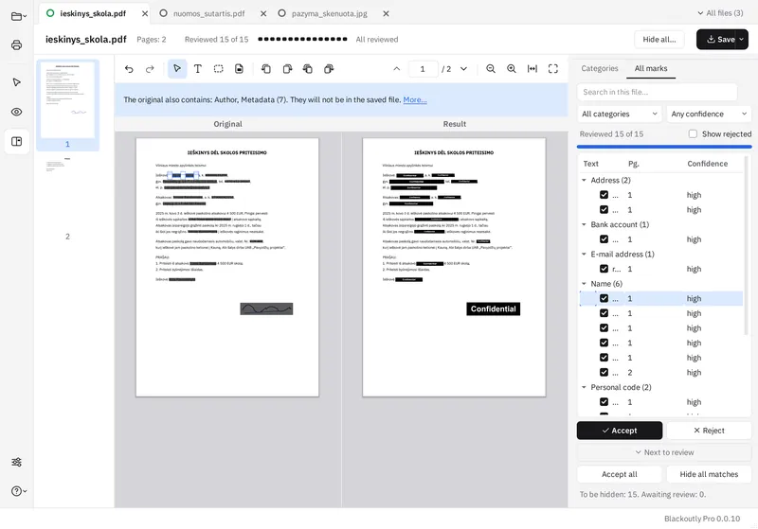Enable the Show rejected checkbox
Image resolution: width=758 pixels, height=529 pixels.
click(693, 133)
